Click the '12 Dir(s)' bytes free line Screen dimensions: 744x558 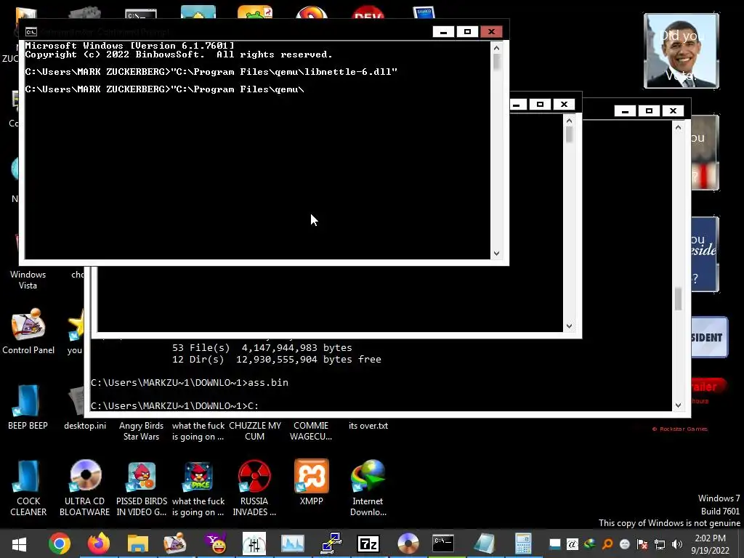(277, 359)
